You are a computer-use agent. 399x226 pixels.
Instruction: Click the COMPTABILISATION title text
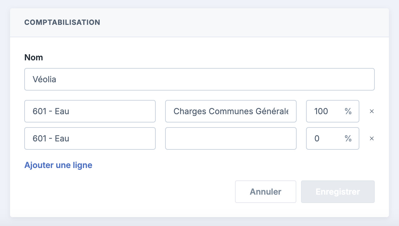point(62,22)
